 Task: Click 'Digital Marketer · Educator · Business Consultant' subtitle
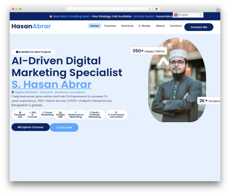point(48,92)
